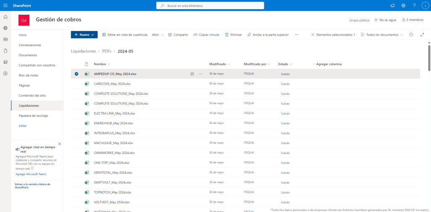Click the Excel icon of ELECTRA LINK_May 2024.xlsx

[87, 113]
